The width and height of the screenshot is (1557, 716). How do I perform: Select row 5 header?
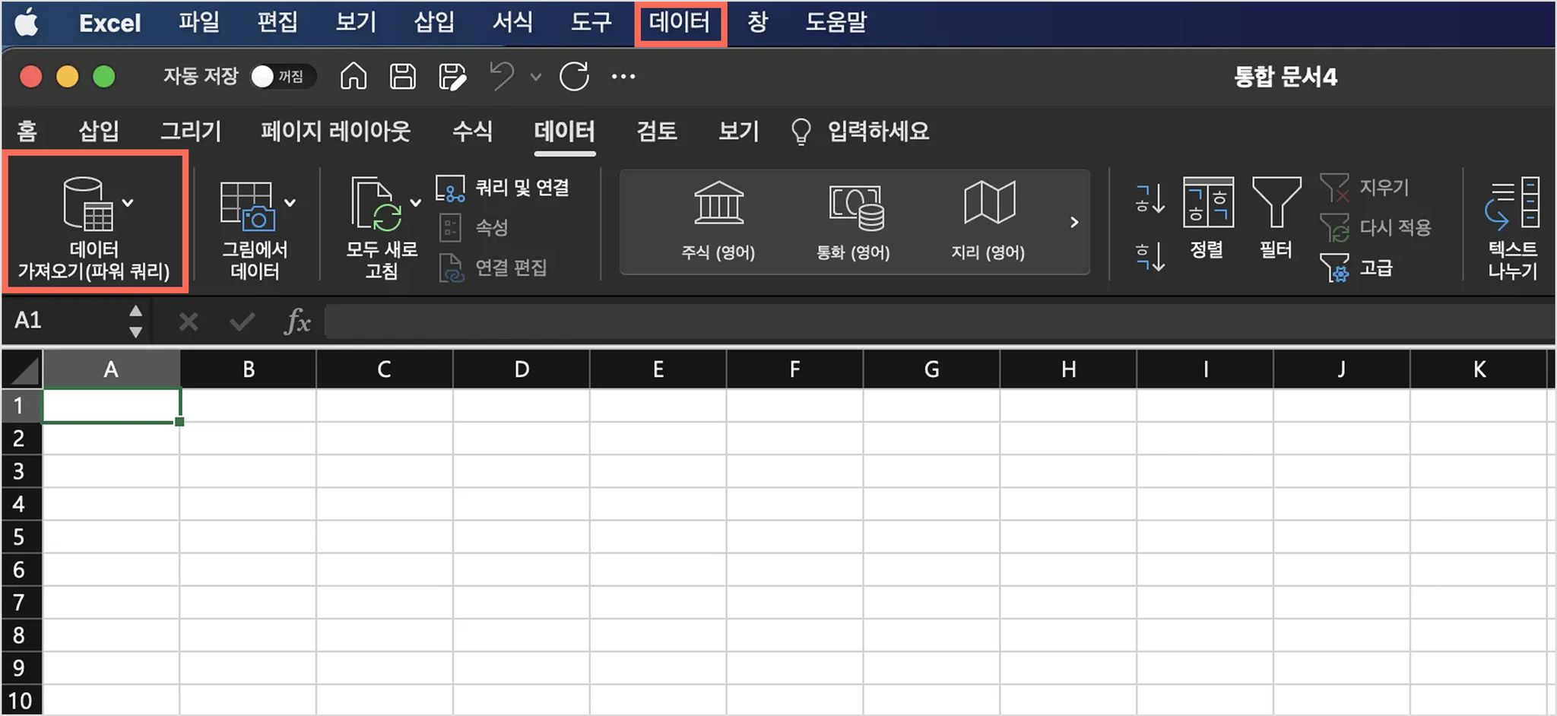point(21,537)
